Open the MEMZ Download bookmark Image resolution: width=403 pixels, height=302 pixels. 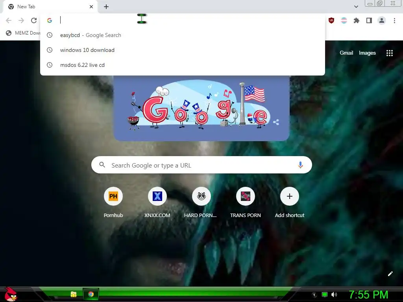click(23, 33)
